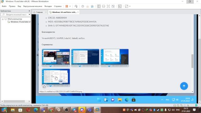This screenshot has height=113, width=201.
Task: Close the Windows 10 and later x64 tab
Action: click(78, 12)
